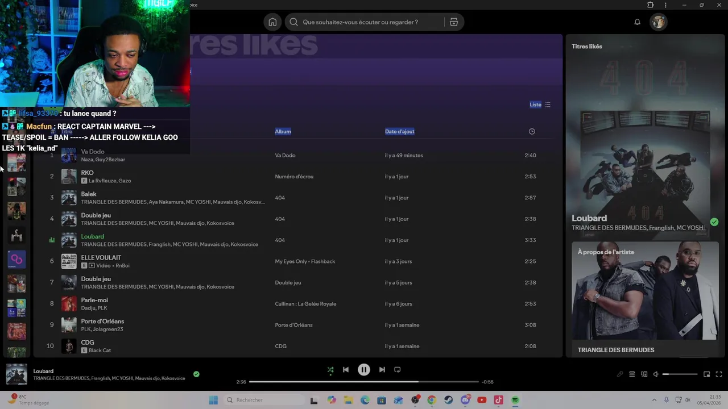Image resolution: width=728 pixels, height=409 pixels.
Task: Open artist link La Rvfleuze, Gazo
Action: point(110,181)
